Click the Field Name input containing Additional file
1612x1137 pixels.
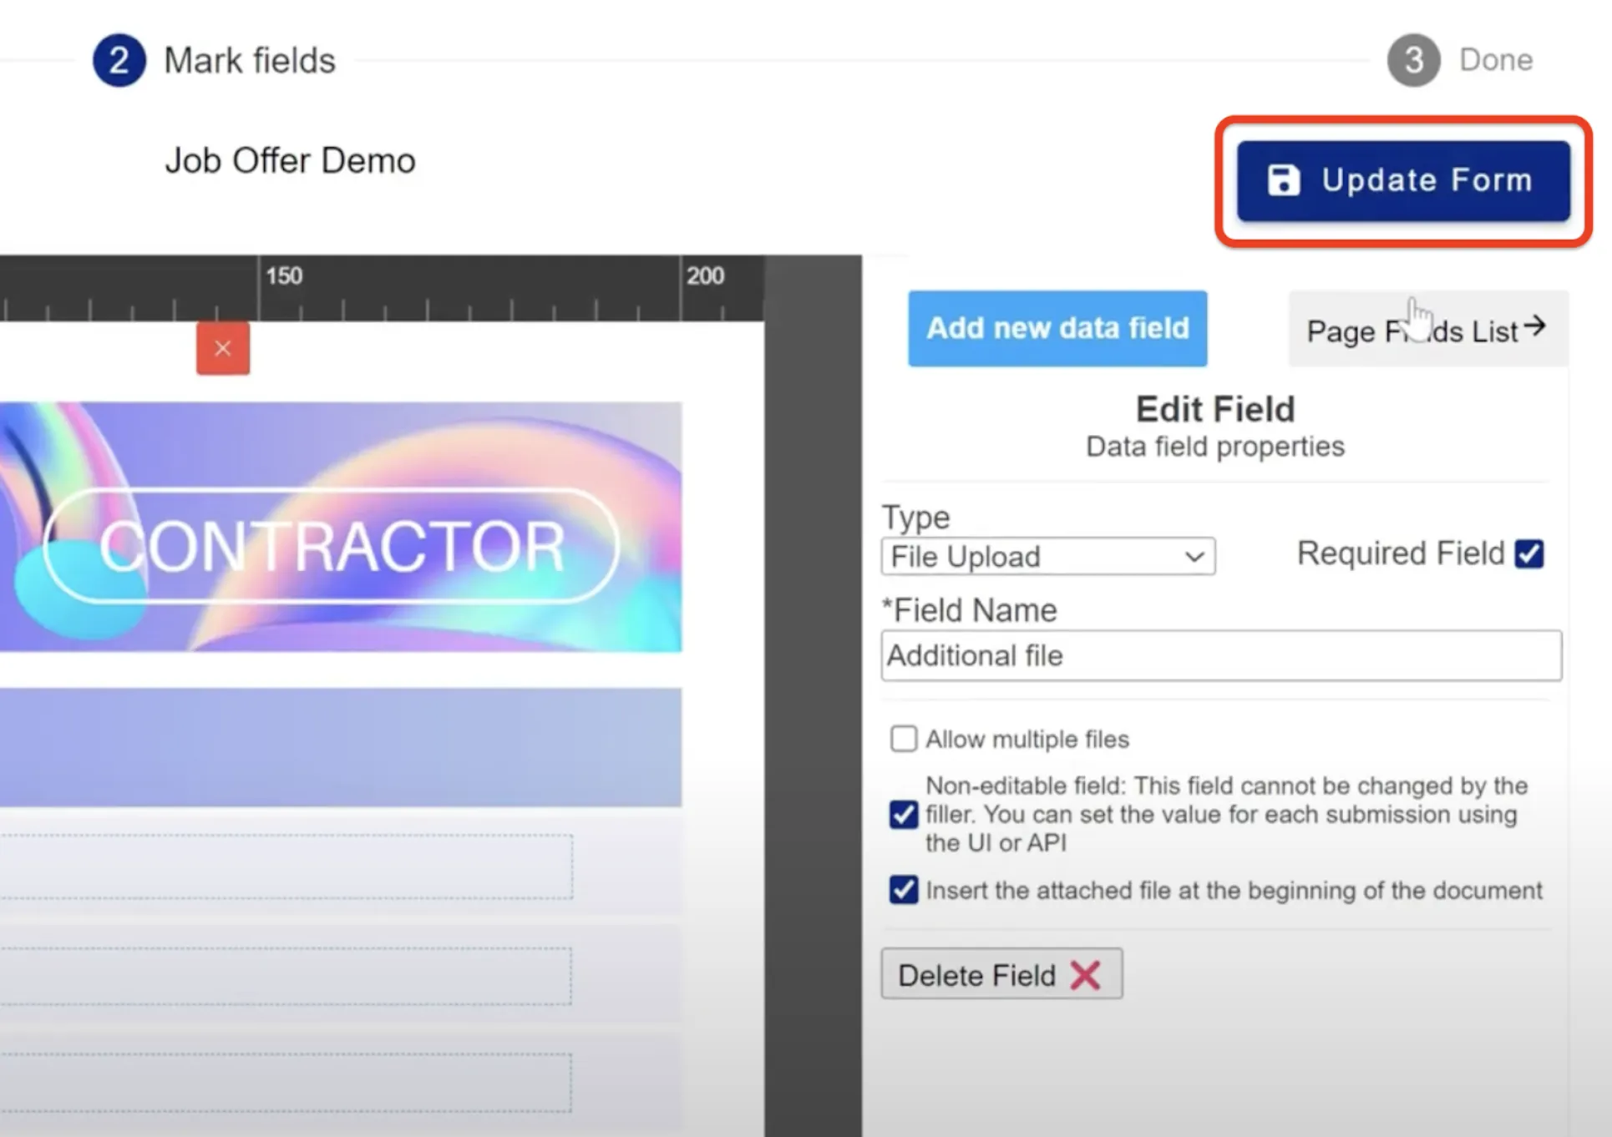1221,655
